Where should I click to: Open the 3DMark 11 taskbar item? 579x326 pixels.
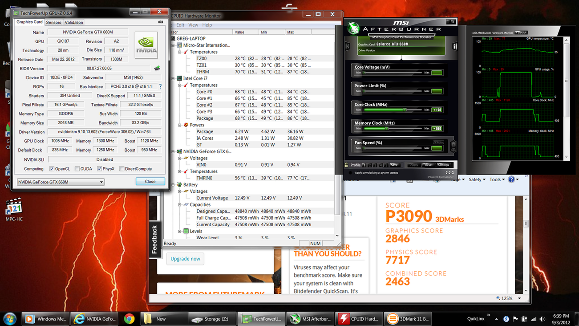[x=408, y=319]
